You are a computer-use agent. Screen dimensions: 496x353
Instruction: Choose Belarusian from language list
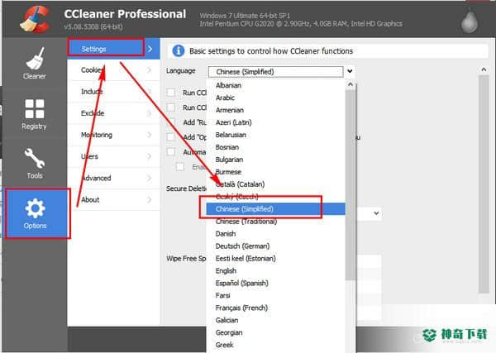(x=275, y=135)
